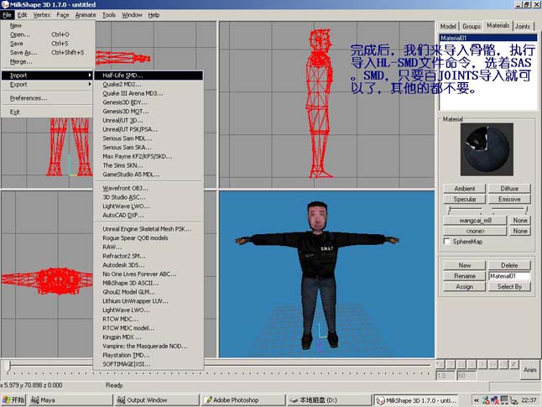Choose SOFTIMAGE|XSI... import option
The height and width of the screenshot is (407, 542).
click(149, 364)
